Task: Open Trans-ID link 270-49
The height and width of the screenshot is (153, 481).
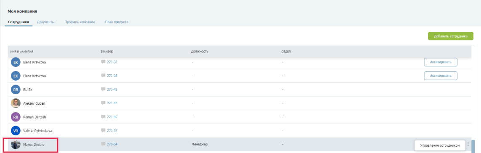Action: (112, 117)
